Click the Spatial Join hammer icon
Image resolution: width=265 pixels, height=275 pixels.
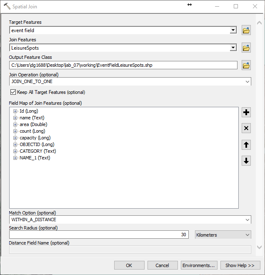[7, 6]
